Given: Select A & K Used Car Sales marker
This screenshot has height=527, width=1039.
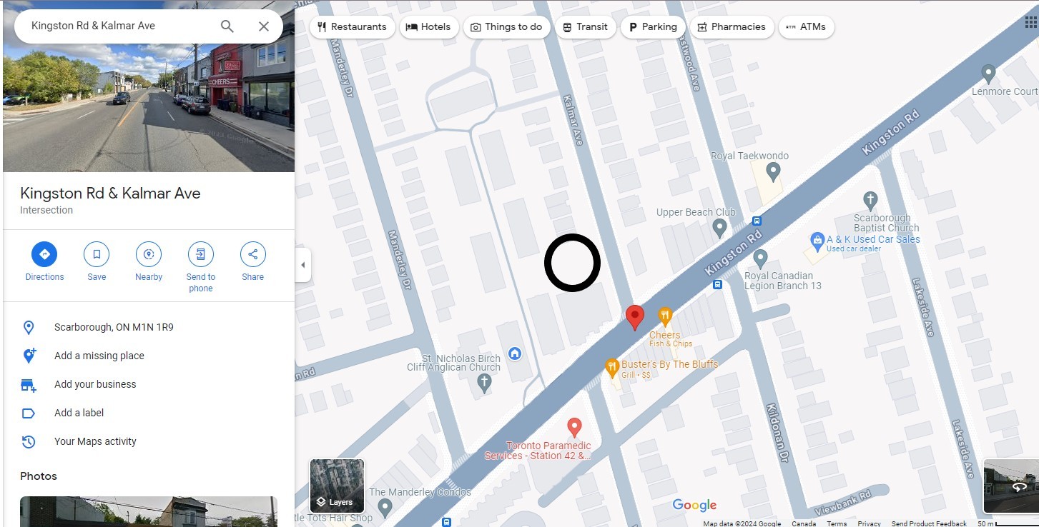Looking at the screenshot, I should click(x=817, y=240).
